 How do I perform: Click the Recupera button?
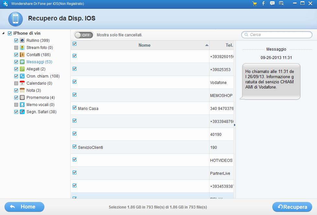click(x=292, y=207)
